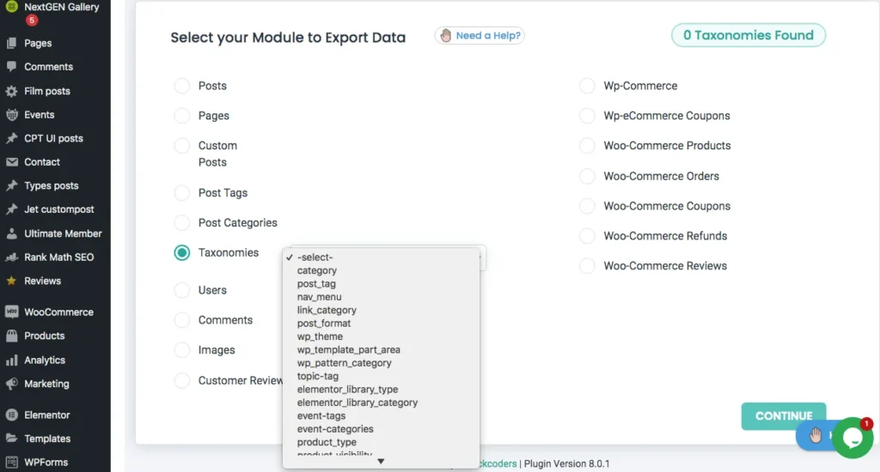Click the Ultimate Member user icon
Viewport: 880px width, 472px height.
pyautogui.click(x=12, y=233)
